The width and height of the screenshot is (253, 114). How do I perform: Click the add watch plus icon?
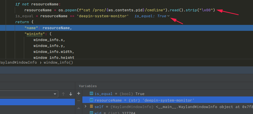pyautogui.click(x=79, y=93)
